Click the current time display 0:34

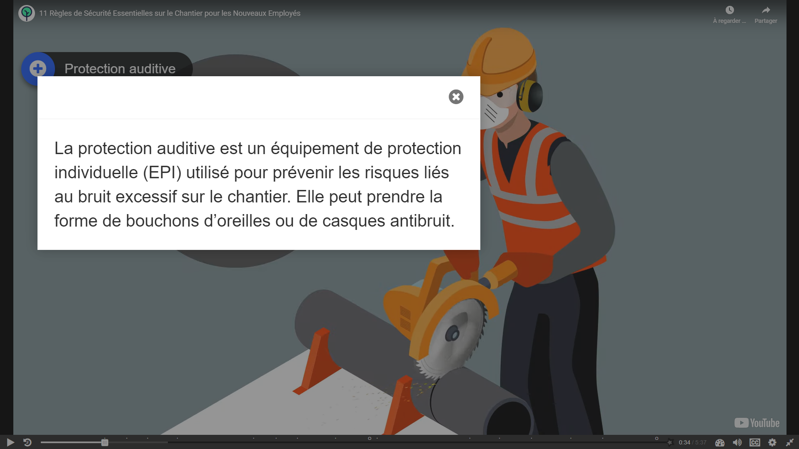684,442
